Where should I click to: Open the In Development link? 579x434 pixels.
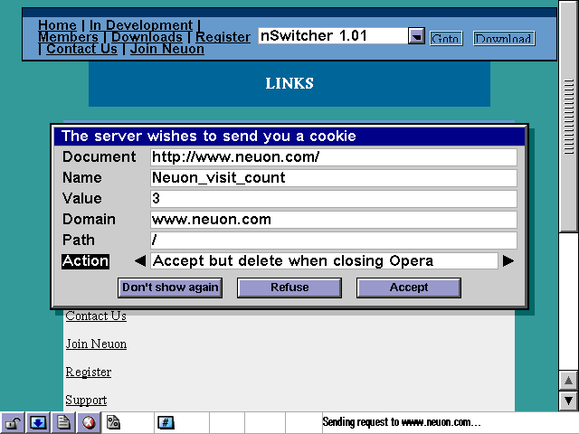point(141,25)
